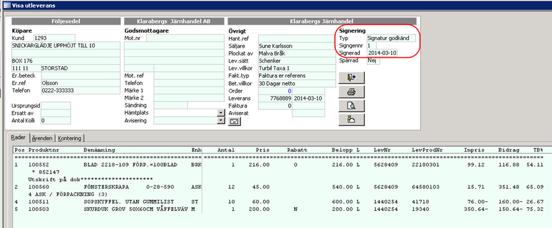Click the BOX 176 address field

[66, 61]
